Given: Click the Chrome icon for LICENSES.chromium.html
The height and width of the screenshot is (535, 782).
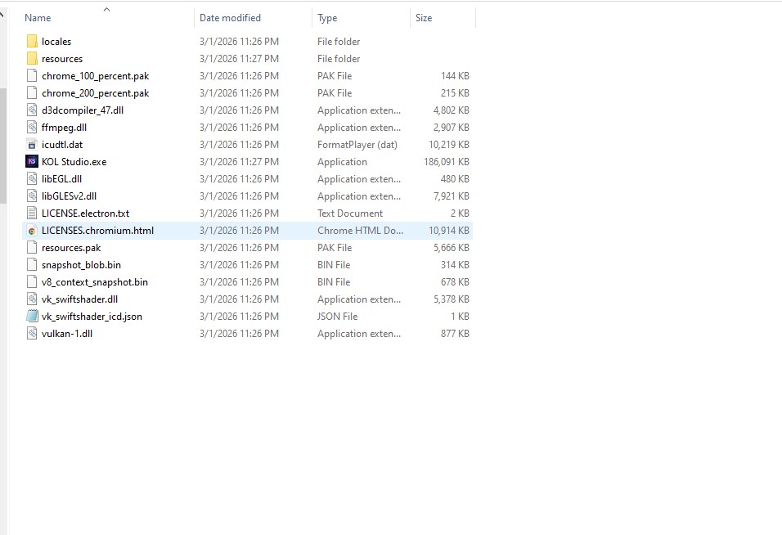Looking at the screenshot, I should (32, 231).
